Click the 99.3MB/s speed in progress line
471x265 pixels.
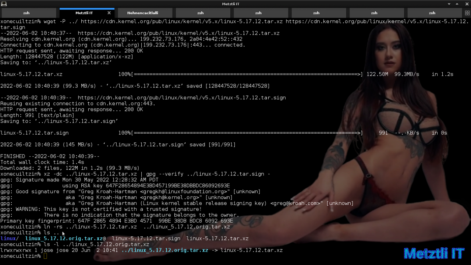click(407, 74)
